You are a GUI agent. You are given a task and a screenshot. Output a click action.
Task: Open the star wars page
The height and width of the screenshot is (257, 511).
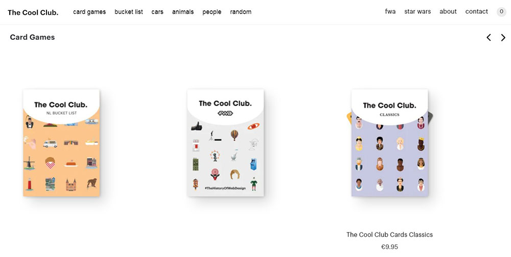417,11
